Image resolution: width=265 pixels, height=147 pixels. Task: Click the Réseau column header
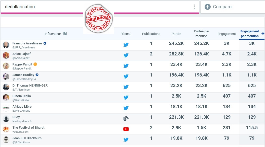126,34
